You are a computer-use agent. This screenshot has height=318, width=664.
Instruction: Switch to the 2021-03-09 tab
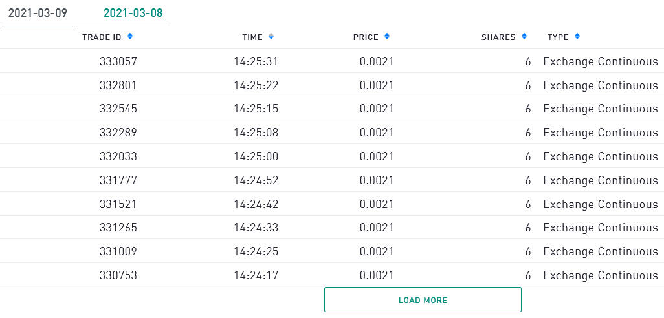pyautogui.click(x=38, y=13)
